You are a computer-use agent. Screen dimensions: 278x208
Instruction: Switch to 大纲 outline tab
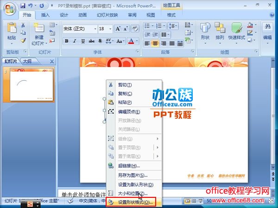pyautogui.click(x=28, y=61)
